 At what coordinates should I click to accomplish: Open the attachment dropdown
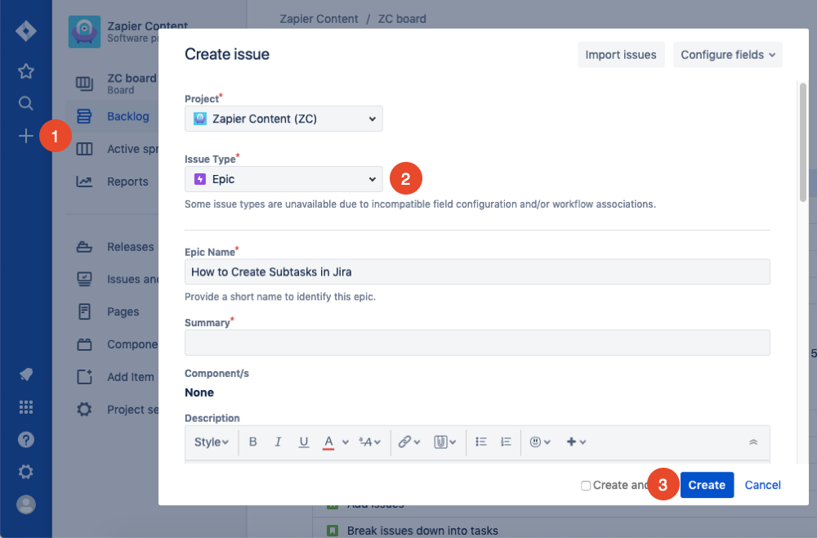(444, 442)
